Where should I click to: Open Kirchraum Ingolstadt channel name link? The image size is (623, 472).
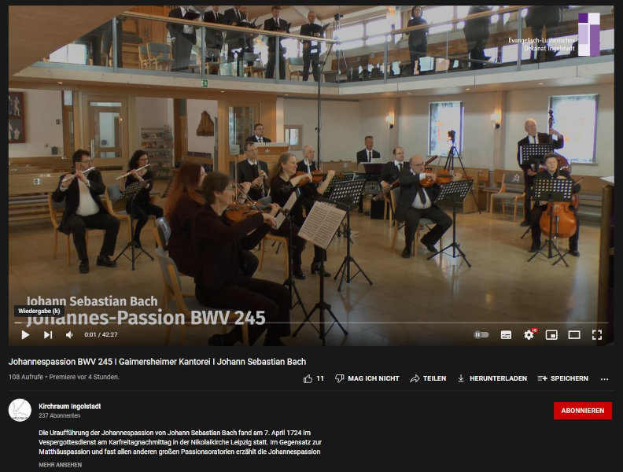(69, 407)
